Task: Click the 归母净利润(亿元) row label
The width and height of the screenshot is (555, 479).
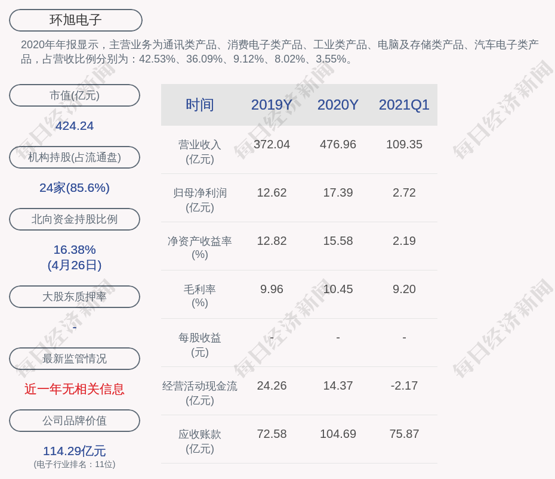Action: coord(200,200)
